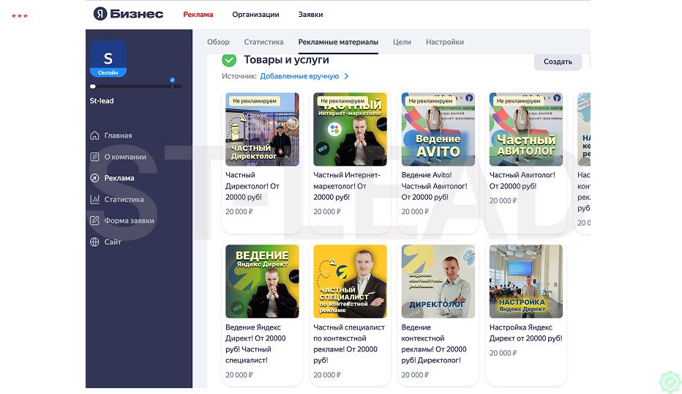Open the Добавленные вручную source link
This screenshot has height=394, width=682.
point(299,76)
